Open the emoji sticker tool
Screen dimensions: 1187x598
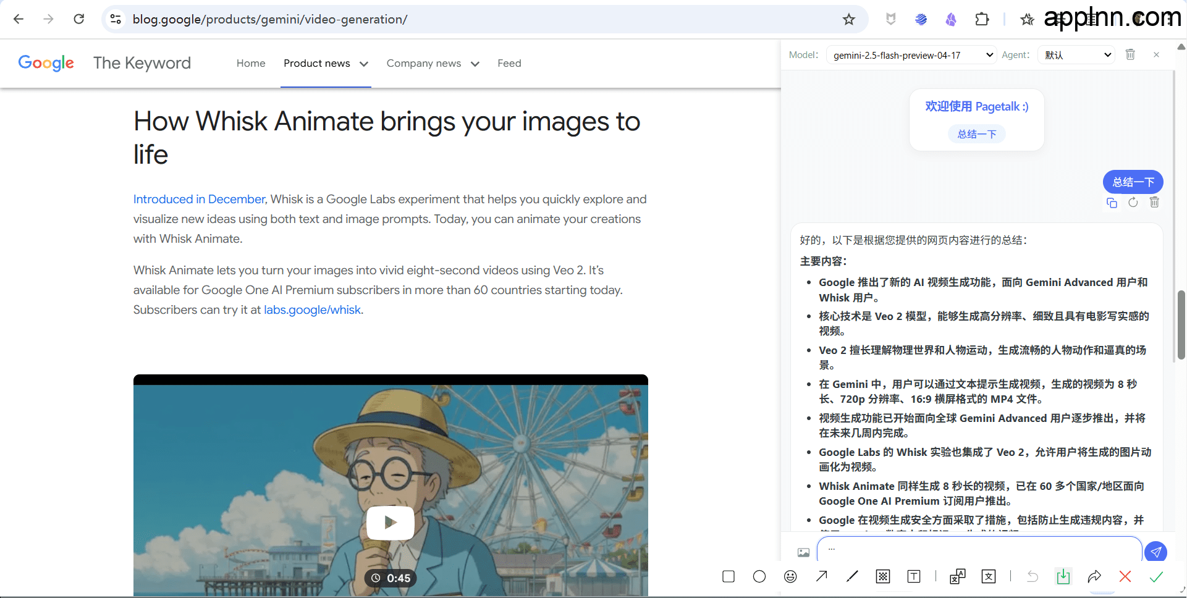pos(790,576)
